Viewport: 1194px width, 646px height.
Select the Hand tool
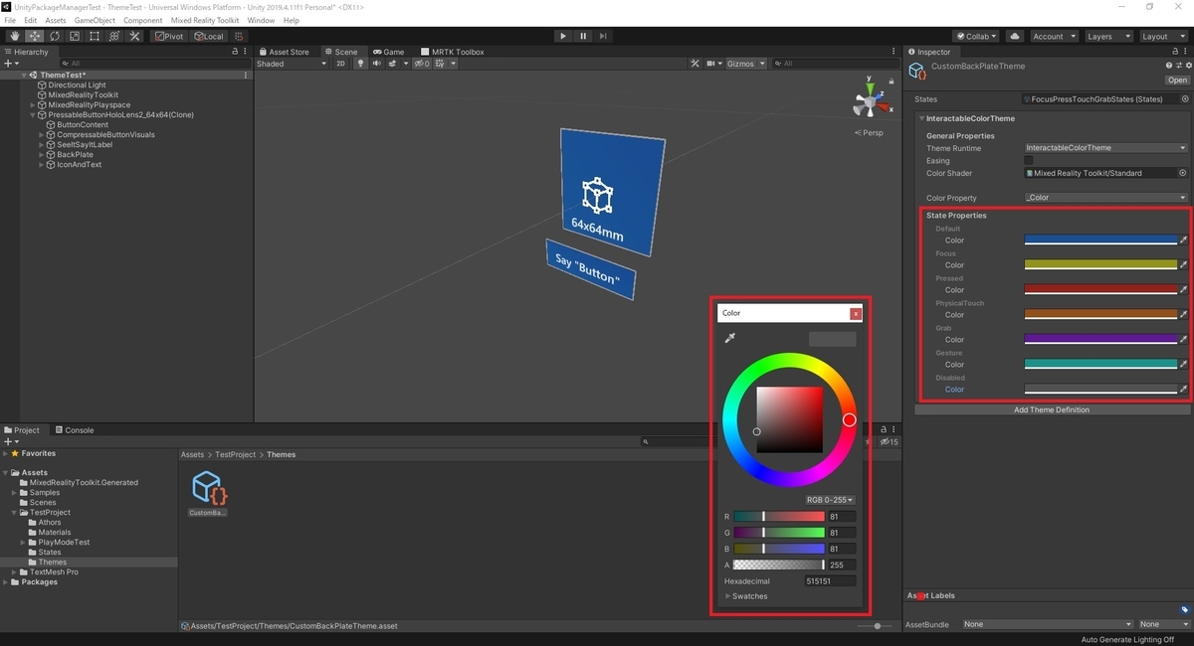(14, 36)
